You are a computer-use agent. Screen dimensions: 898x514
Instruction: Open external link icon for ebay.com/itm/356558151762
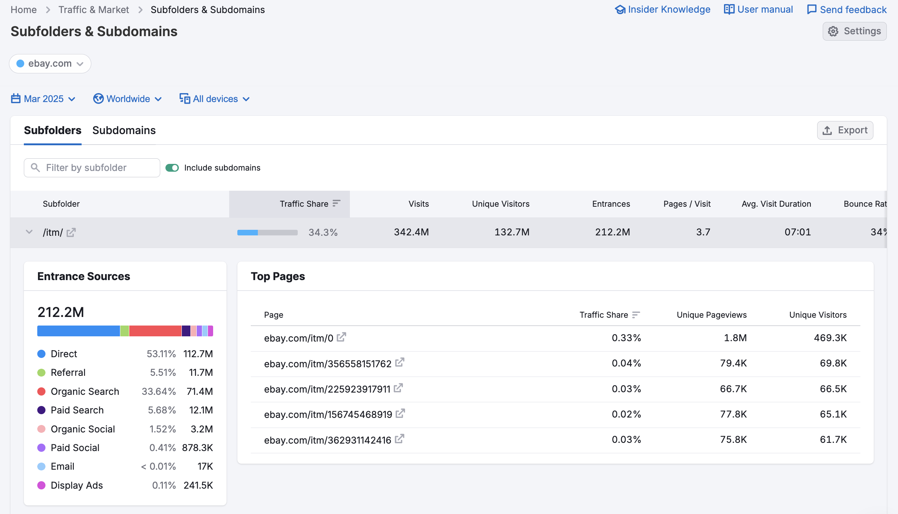tap(400, 362)
